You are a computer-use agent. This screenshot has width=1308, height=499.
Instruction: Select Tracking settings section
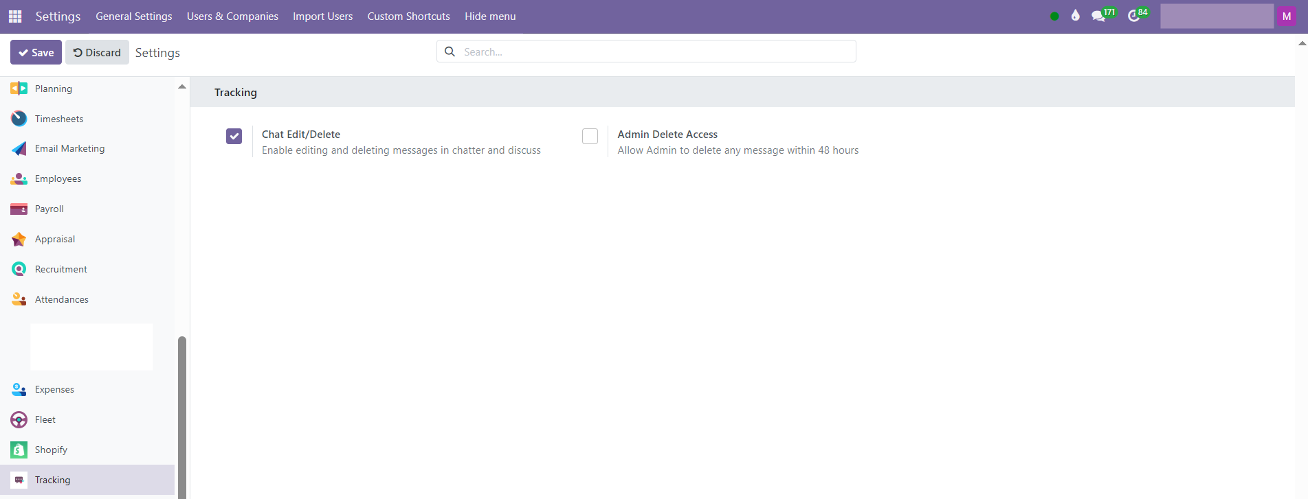pos(87,480)
